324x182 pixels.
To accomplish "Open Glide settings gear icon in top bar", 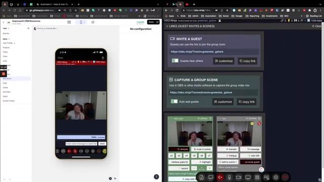I will pos(93,22).
